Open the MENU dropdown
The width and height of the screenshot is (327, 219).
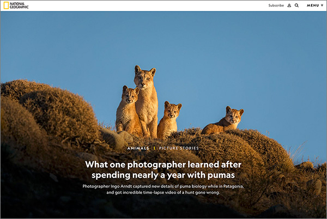pyautogui.click(x=315, y=5)
